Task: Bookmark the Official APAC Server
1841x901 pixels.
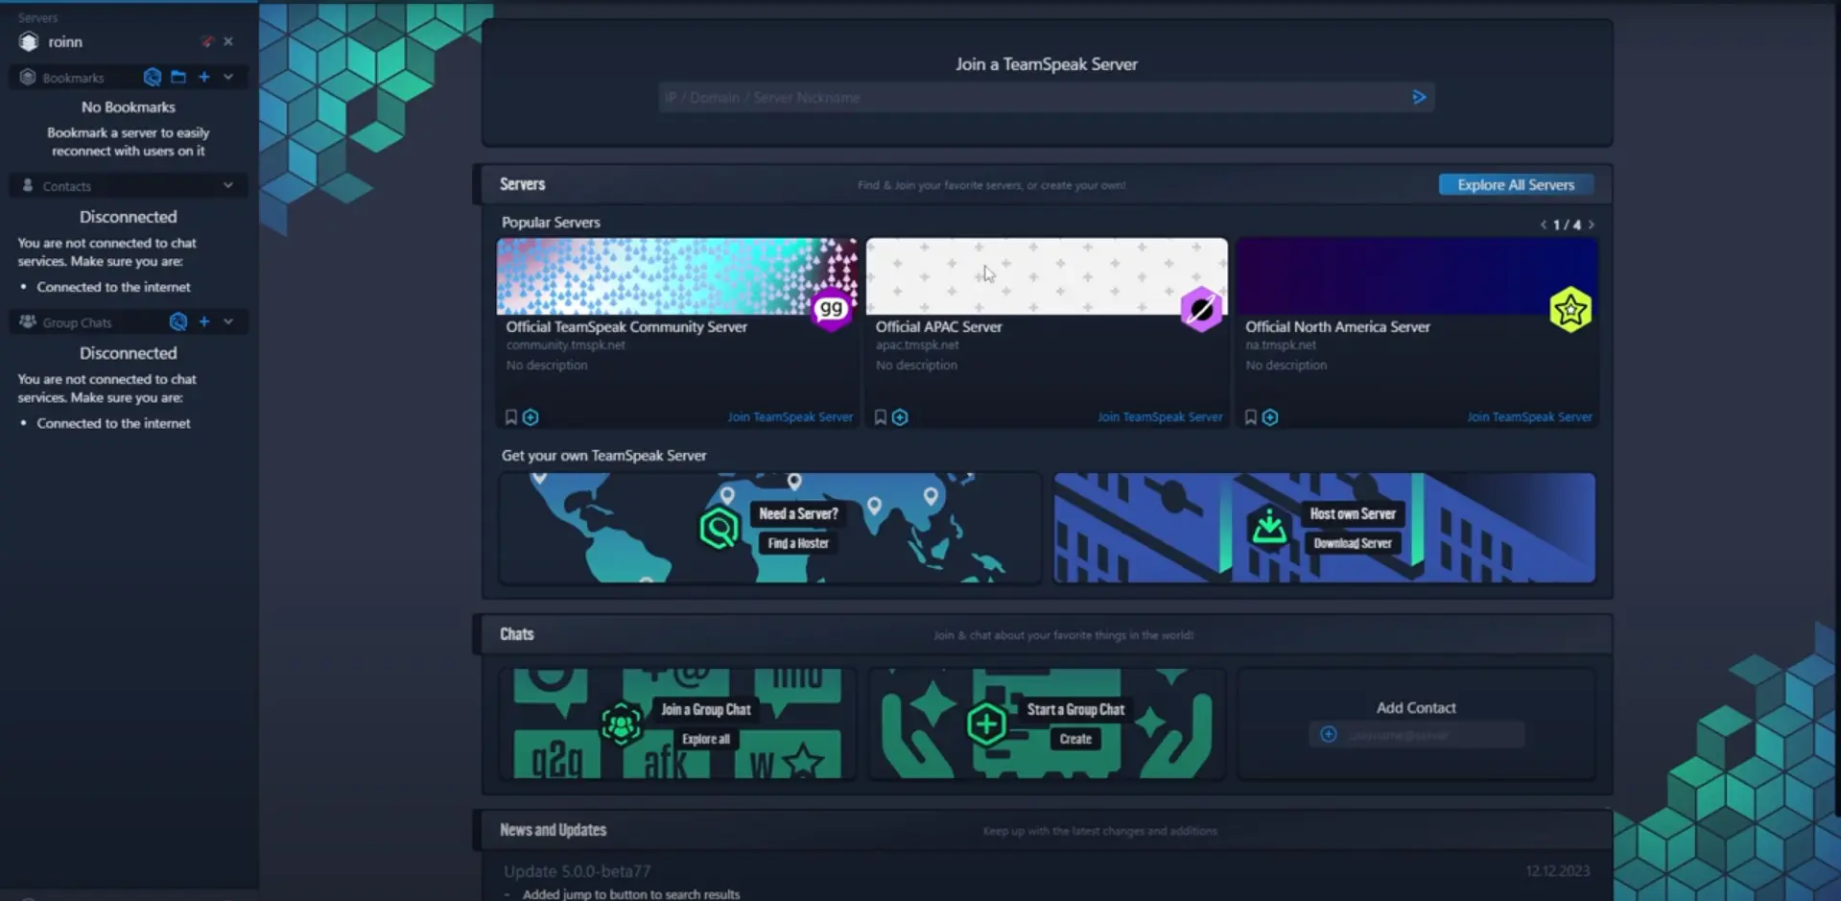Action: point(881,417)
